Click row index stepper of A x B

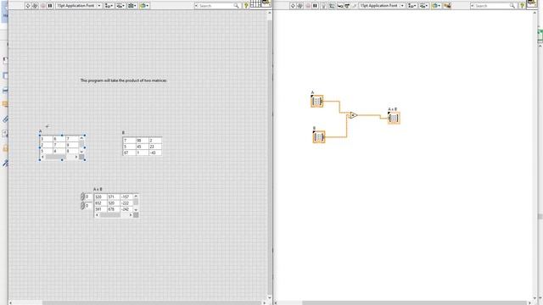click(x=82, y=197)
